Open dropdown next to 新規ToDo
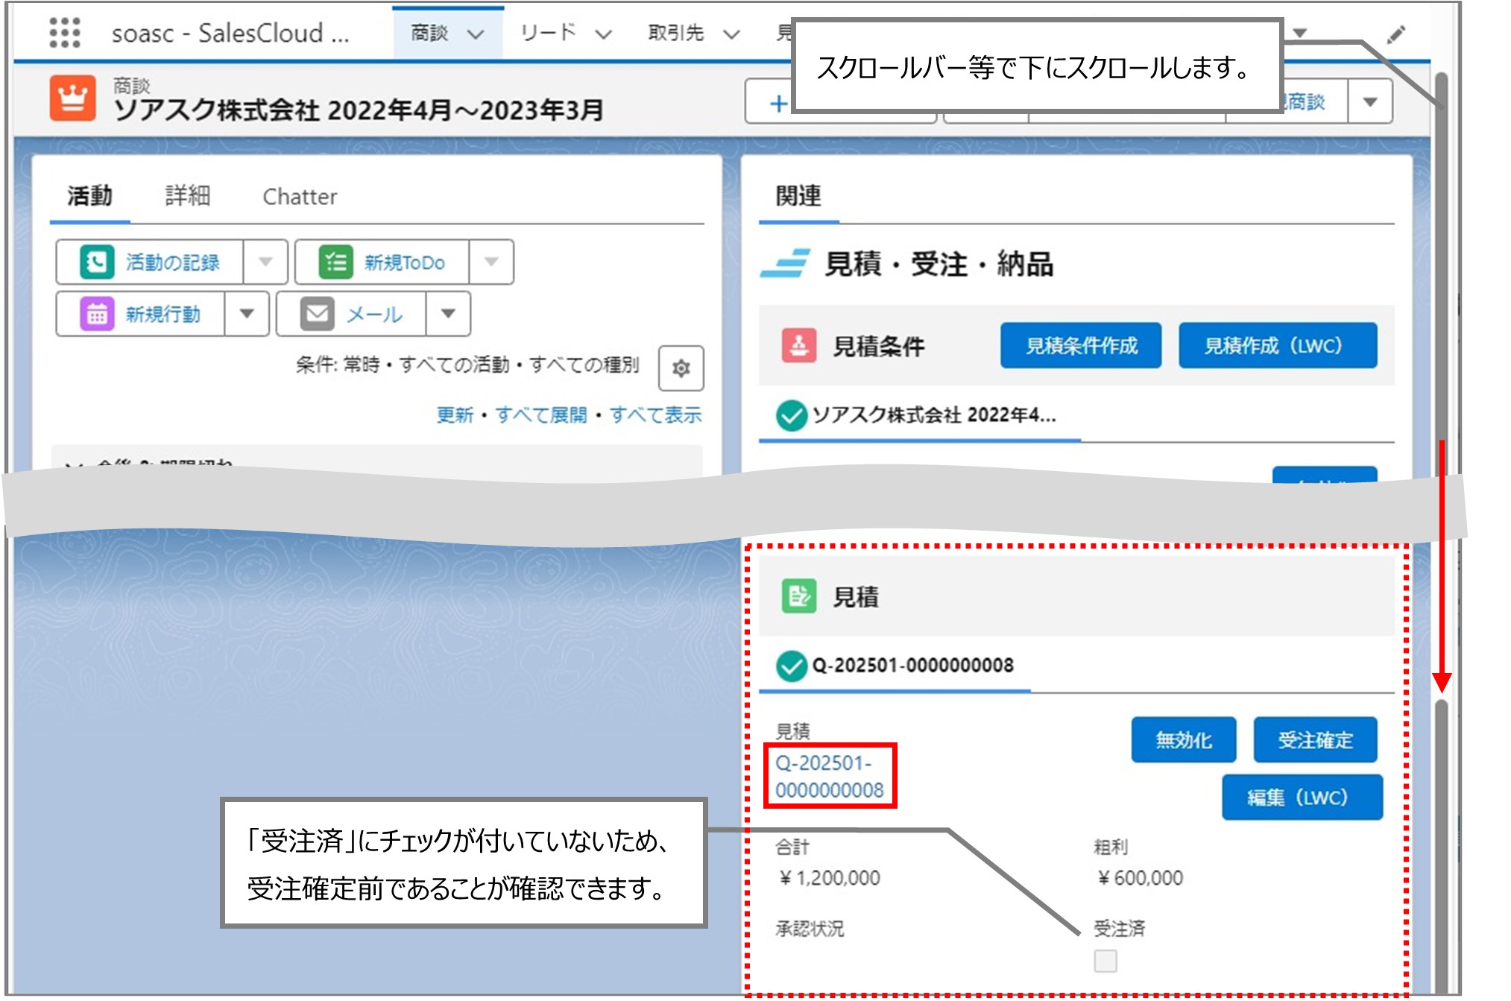This screenshot has width=1511, height=1001. click(x=491, y=262)
